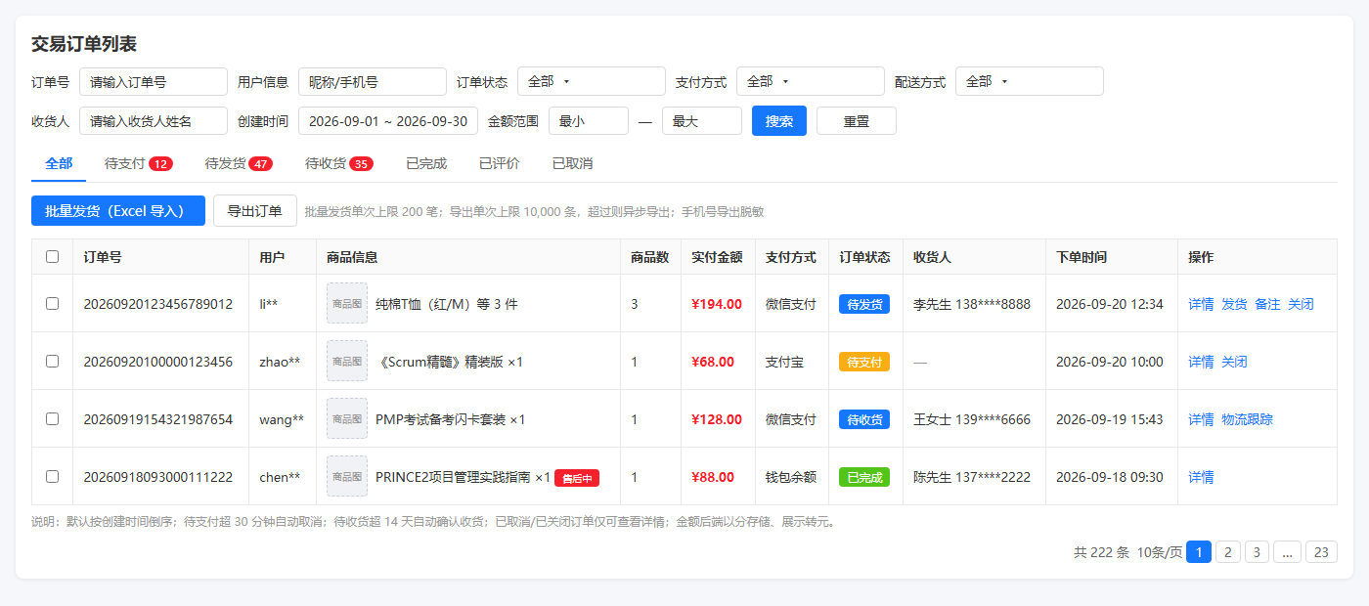The width and height of the screenshot is (1369, 606).
Task: Click the ... pagination ellipsis button
Action: point(1288,552)
